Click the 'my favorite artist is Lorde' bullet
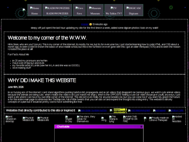The height and width of the screenshot is (142, 189). [46, 66]
